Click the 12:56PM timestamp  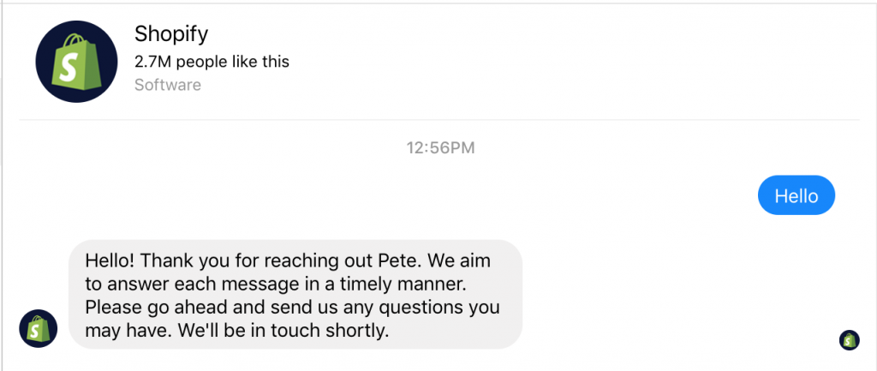click(x=440, y=148)
